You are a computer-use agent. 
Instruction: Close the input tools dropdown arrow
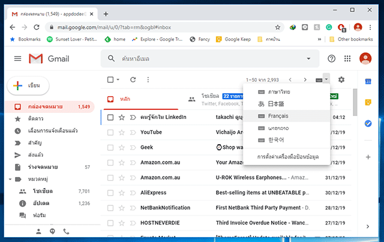326,79
